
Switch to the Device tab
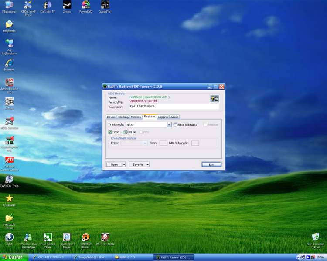pos(111,117)
